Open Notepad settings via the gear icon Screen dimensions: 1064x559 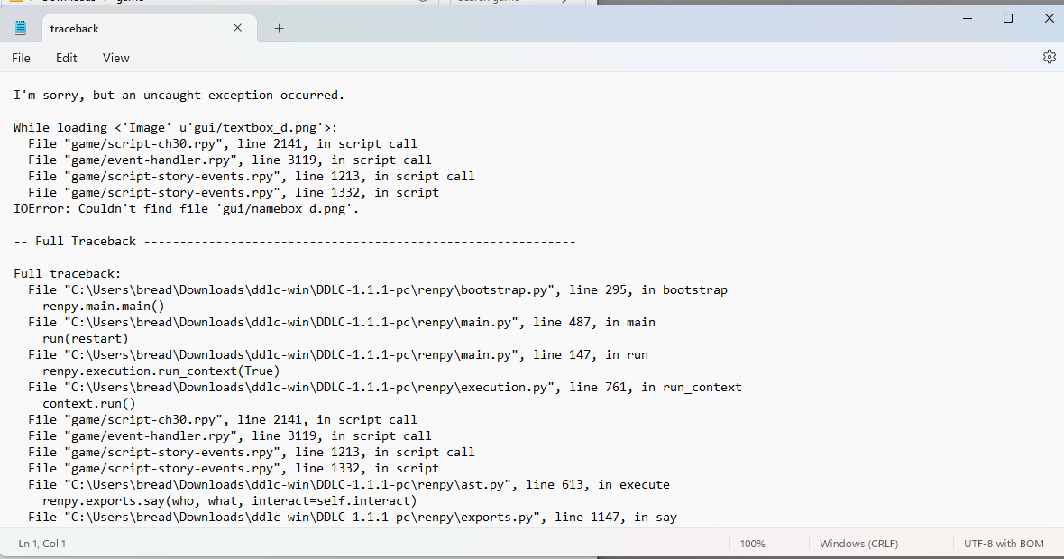1049,56
